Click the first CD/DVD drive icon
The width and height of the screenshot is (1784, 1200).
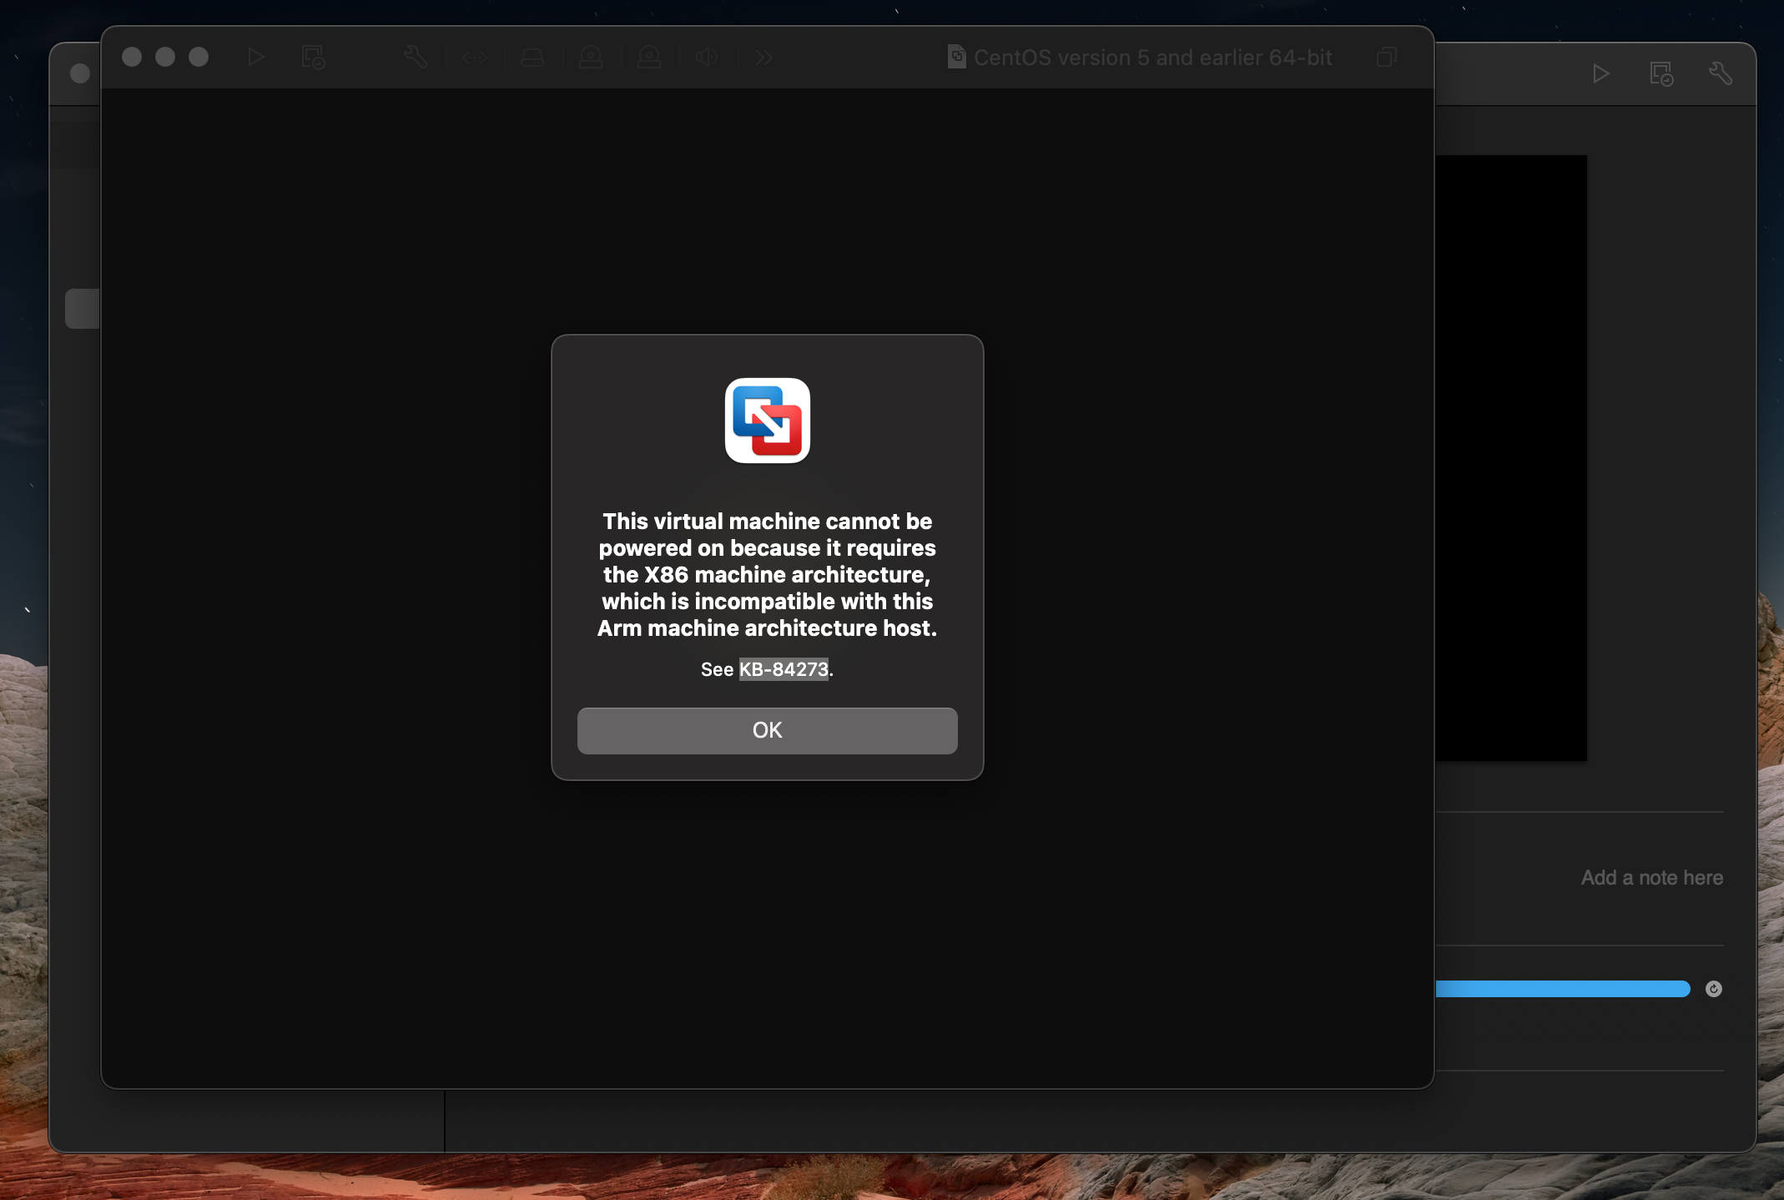[x=591, y=58]
